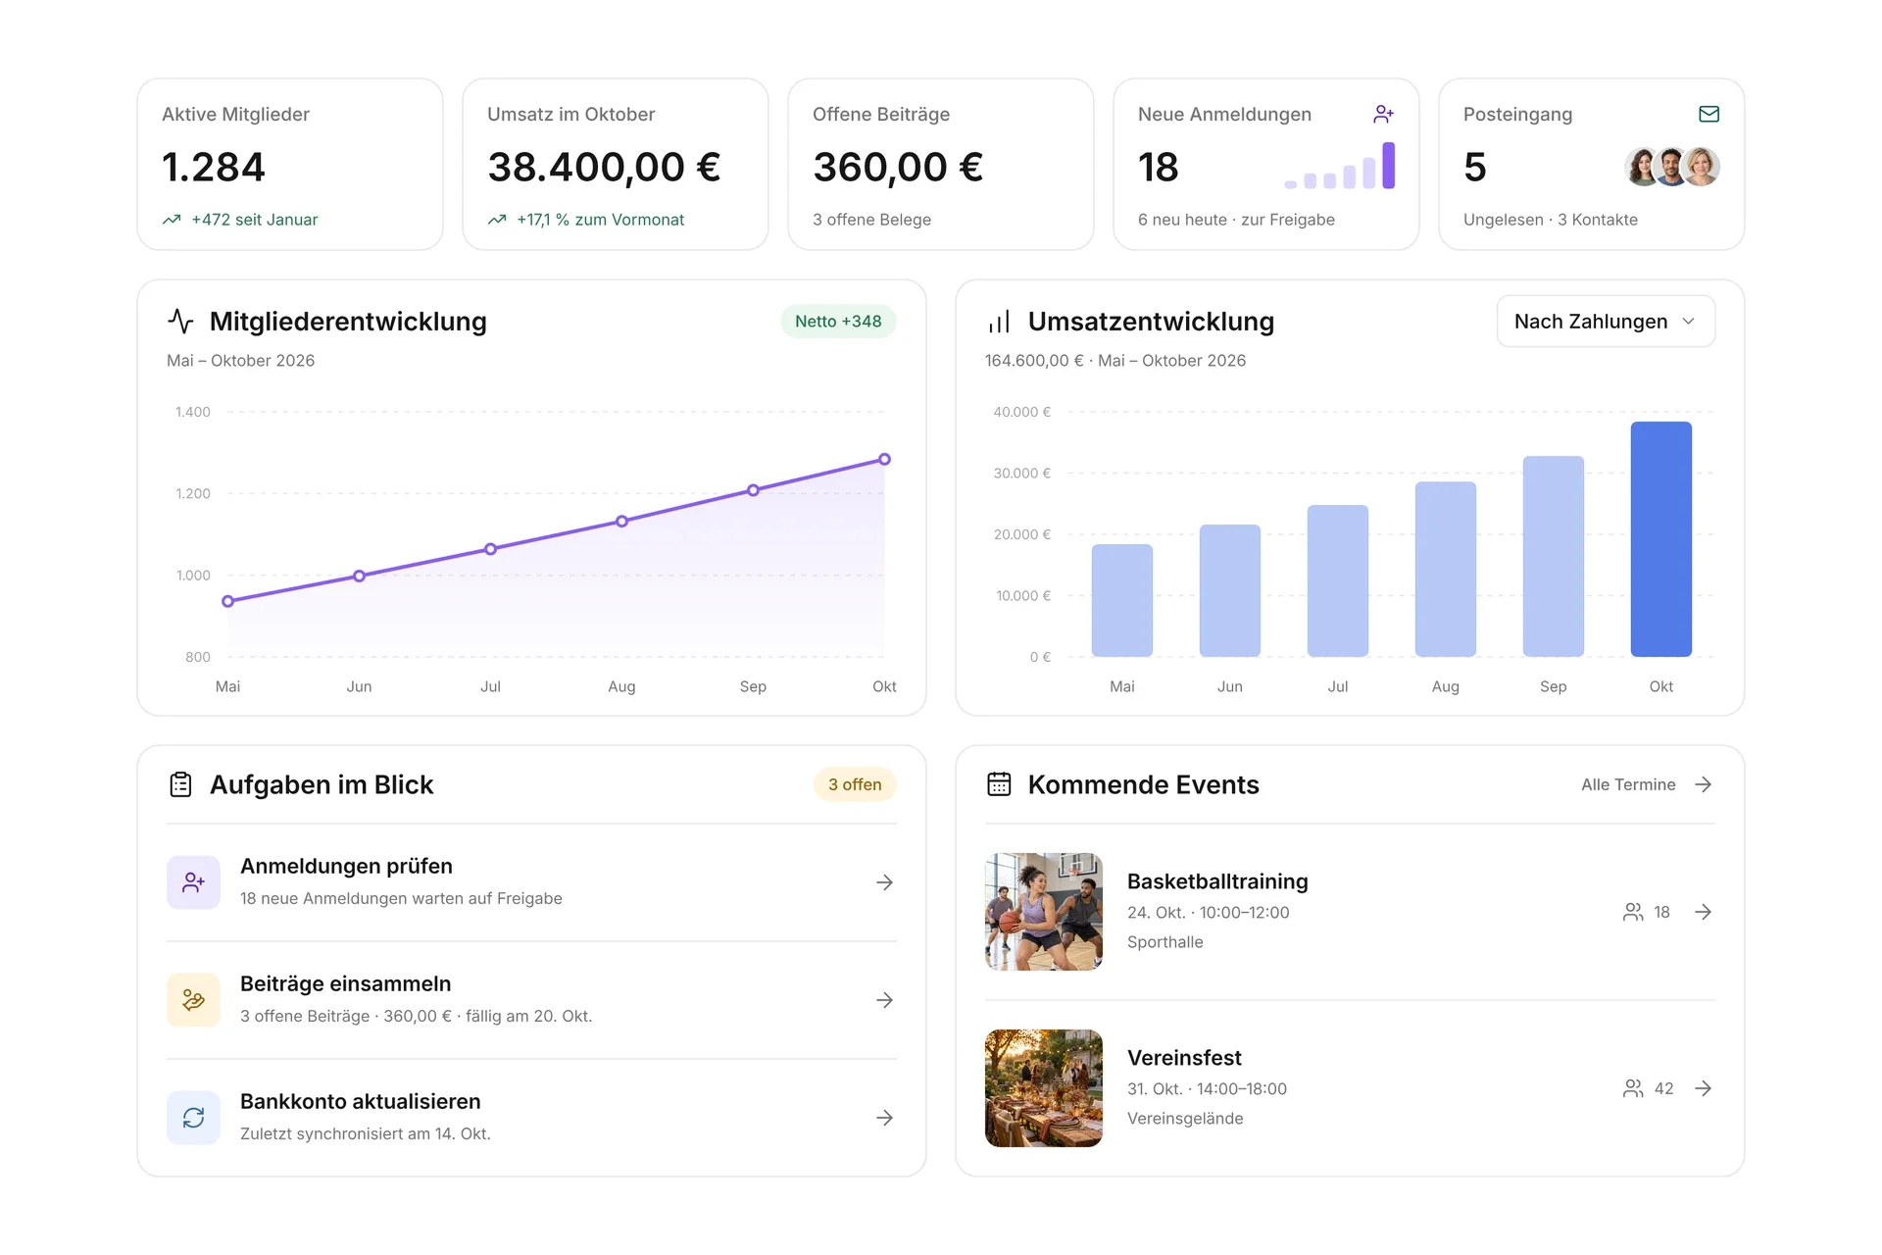Click the 3 offen badge

(855, 784)
